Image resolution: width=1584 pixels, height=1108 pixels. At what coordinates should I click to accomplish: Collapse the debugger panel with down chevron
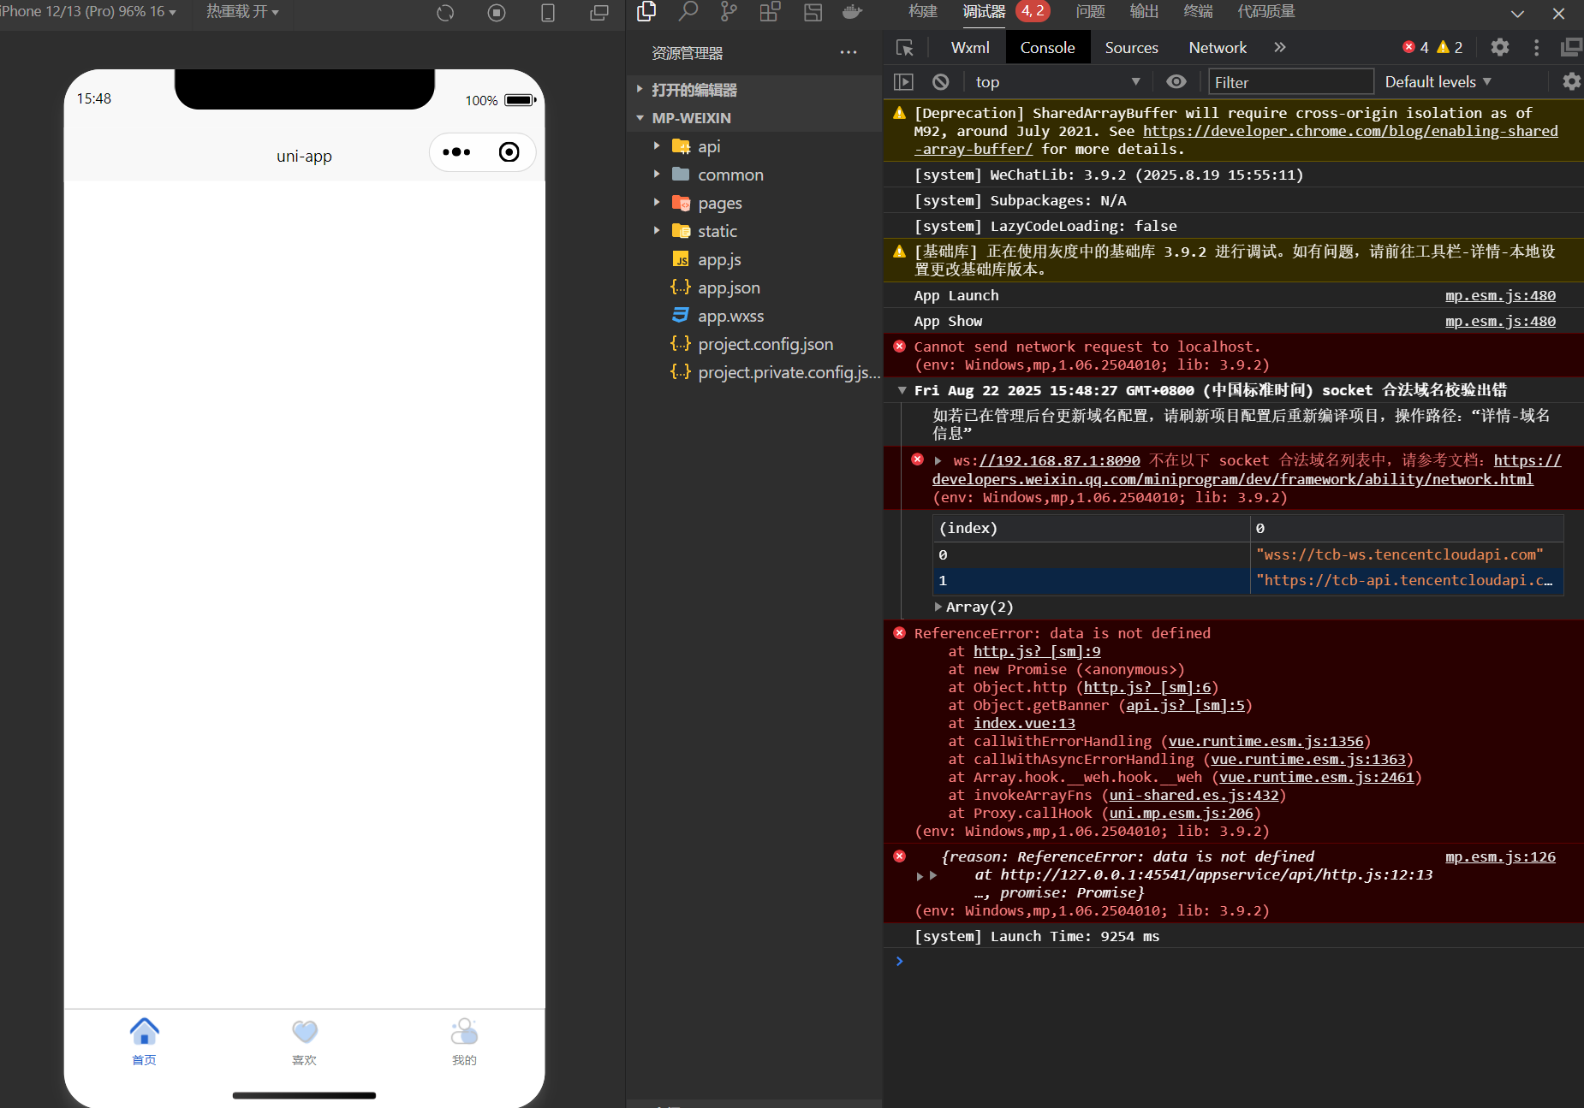click(x=1517, y=13)
